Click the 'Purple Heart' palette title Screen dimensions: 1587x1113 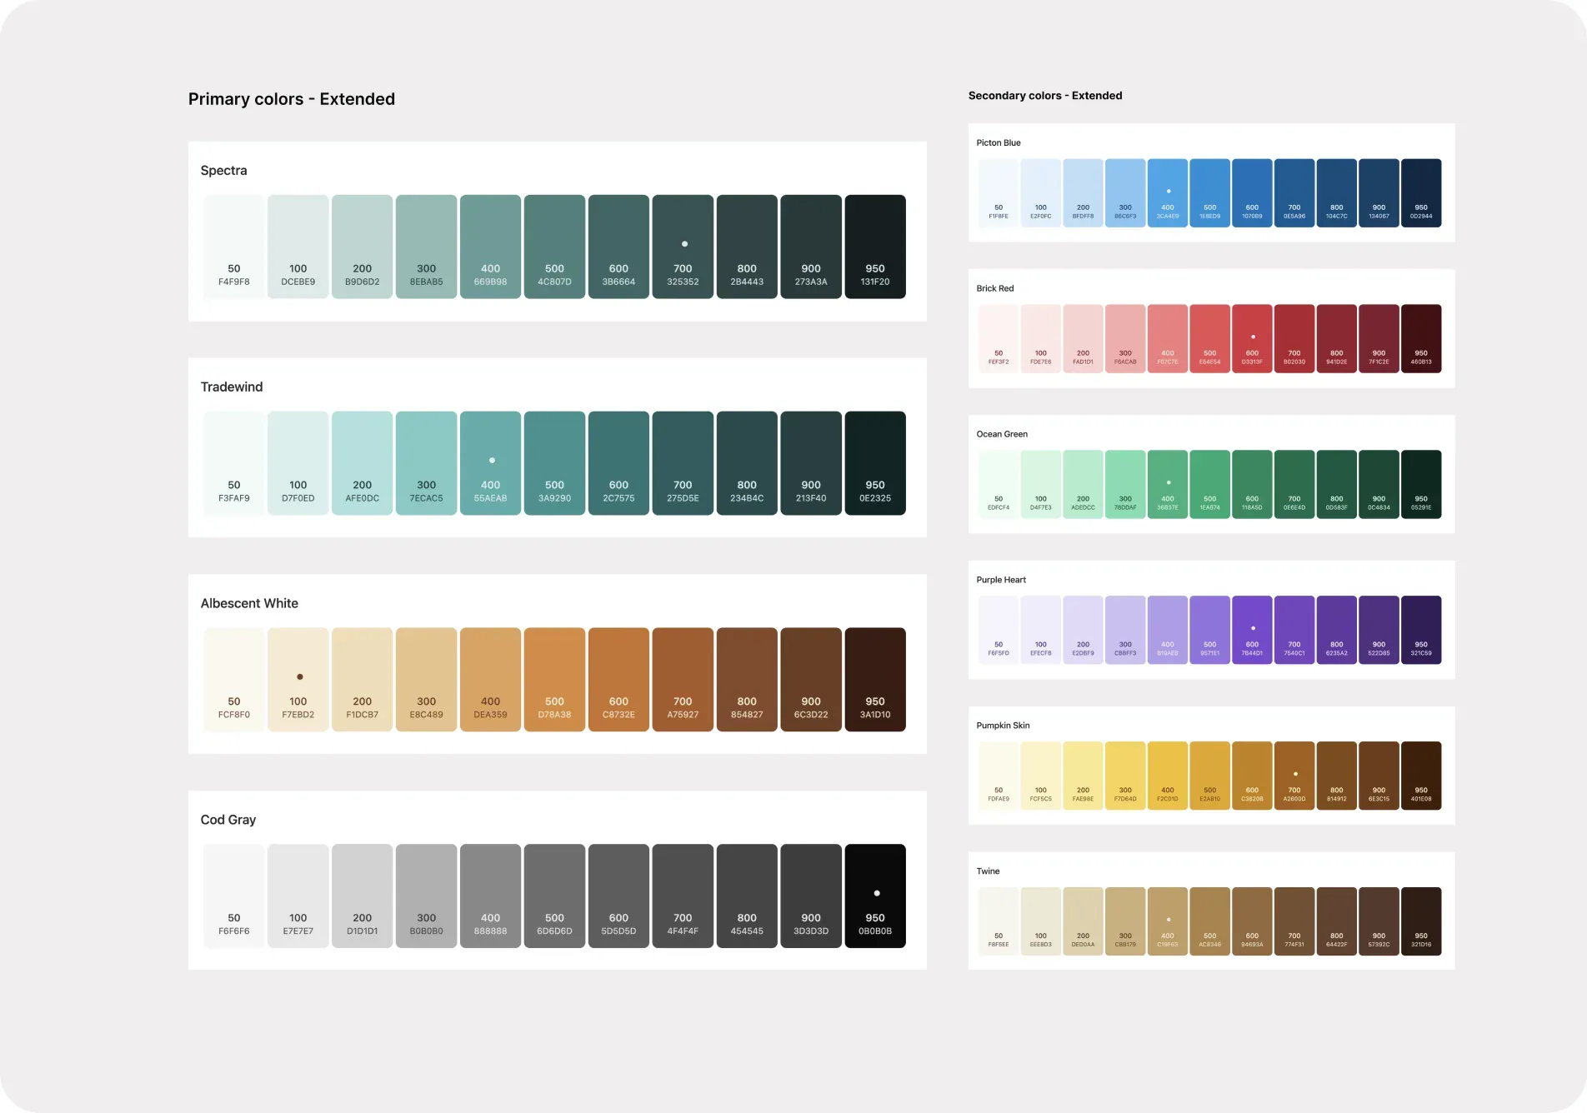point(1001,580)
